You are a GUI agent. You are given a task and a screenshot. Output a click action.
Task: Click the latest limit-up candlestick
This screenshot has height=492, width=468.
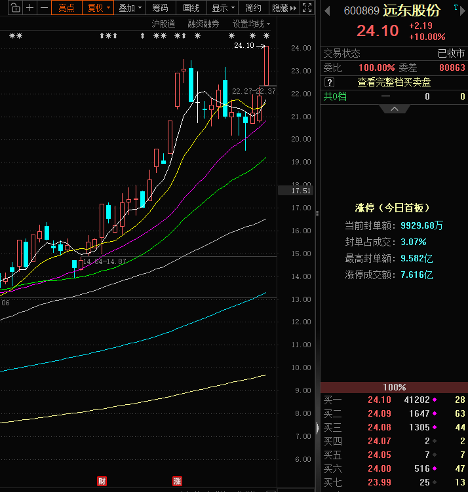pos(267,66)
